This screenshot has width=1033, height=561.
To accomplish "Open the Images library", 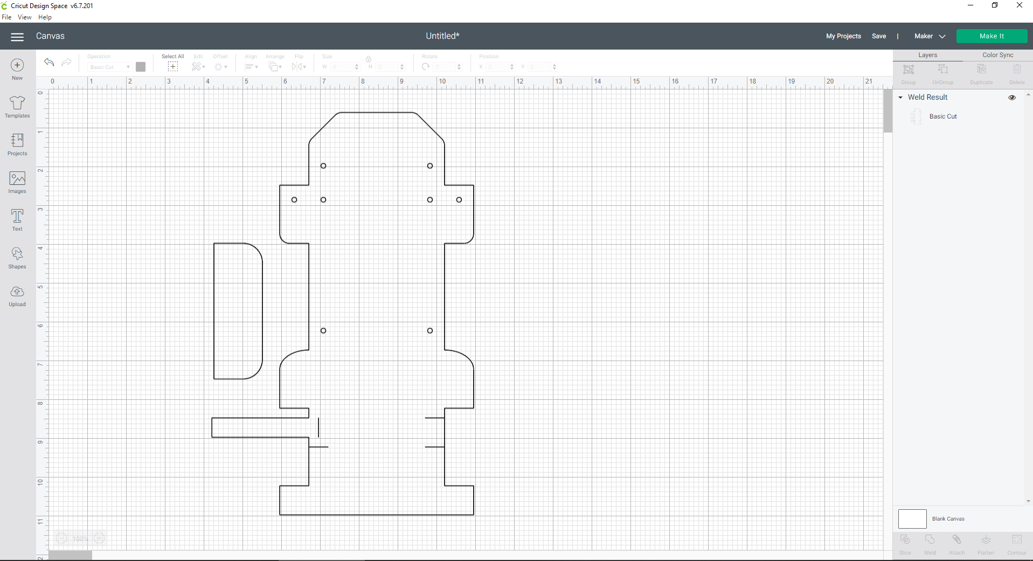I will [17, 182].
